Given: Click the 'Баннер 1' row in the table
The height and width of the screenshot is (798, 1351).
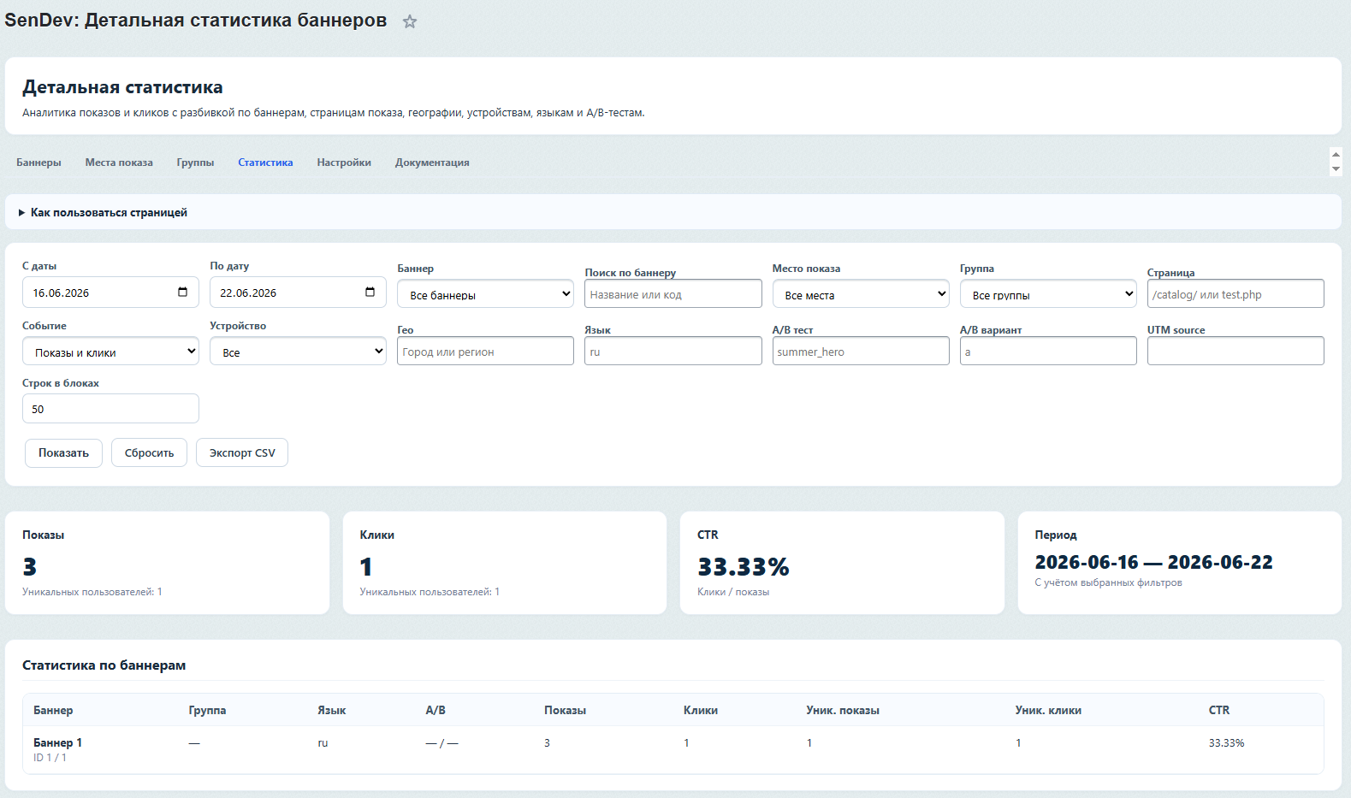Looking at the screenshot, I should (x=673, y=750).
